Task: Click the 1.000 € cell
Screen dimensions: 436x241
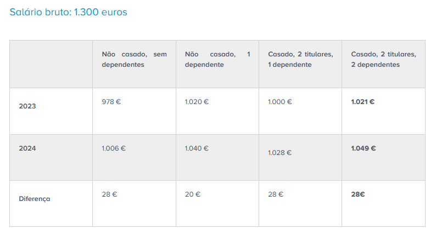Action: click(280, 102)
